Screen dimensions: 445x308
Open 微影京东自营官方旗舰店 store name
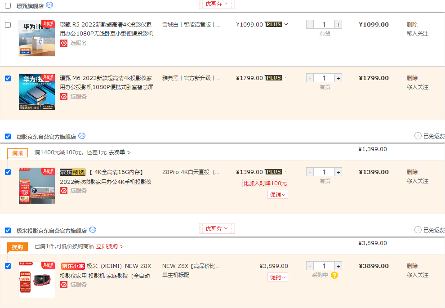tap(46, 137)
